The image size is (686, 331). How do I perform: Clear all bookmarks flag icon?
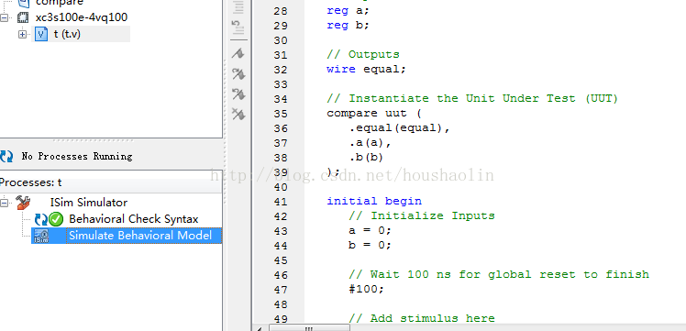(x=238, y=114)
